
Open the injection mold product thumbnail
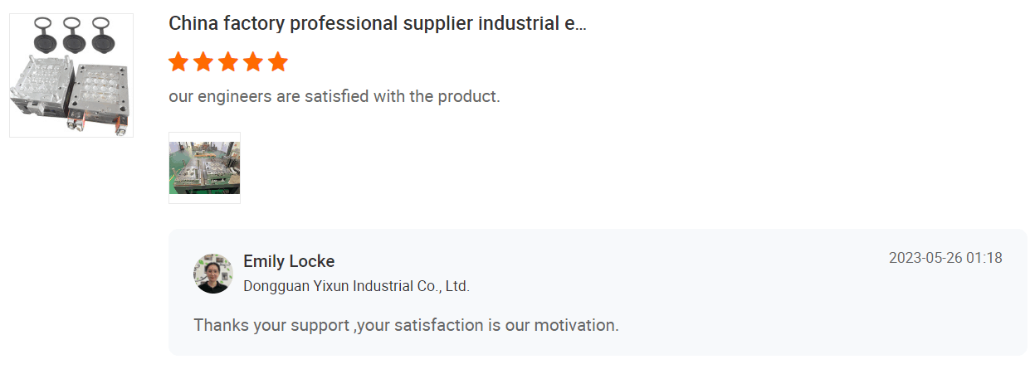pos(71,75)
